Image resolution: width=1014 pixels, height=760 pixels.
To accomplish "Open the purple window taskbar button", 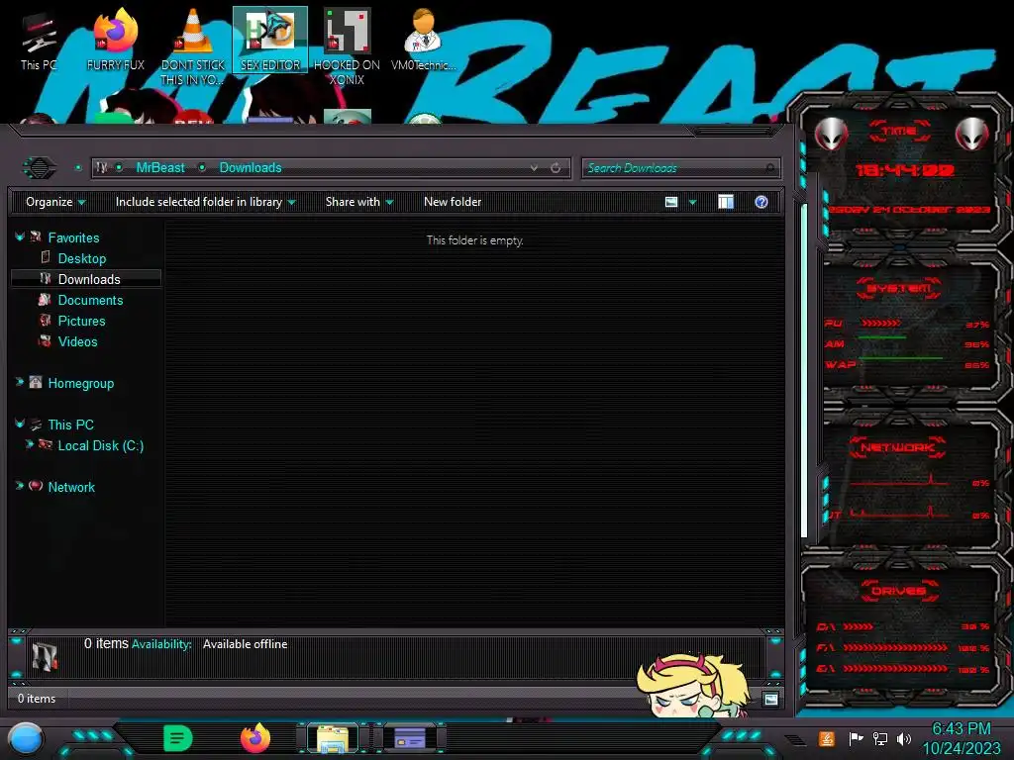I will [410, 738].
